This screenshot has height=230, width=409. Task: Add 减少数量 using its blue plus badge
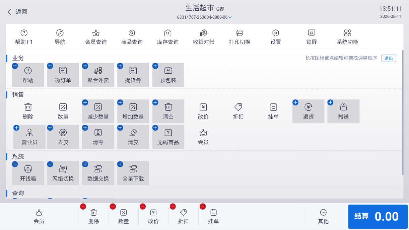(x=85, y=102)
